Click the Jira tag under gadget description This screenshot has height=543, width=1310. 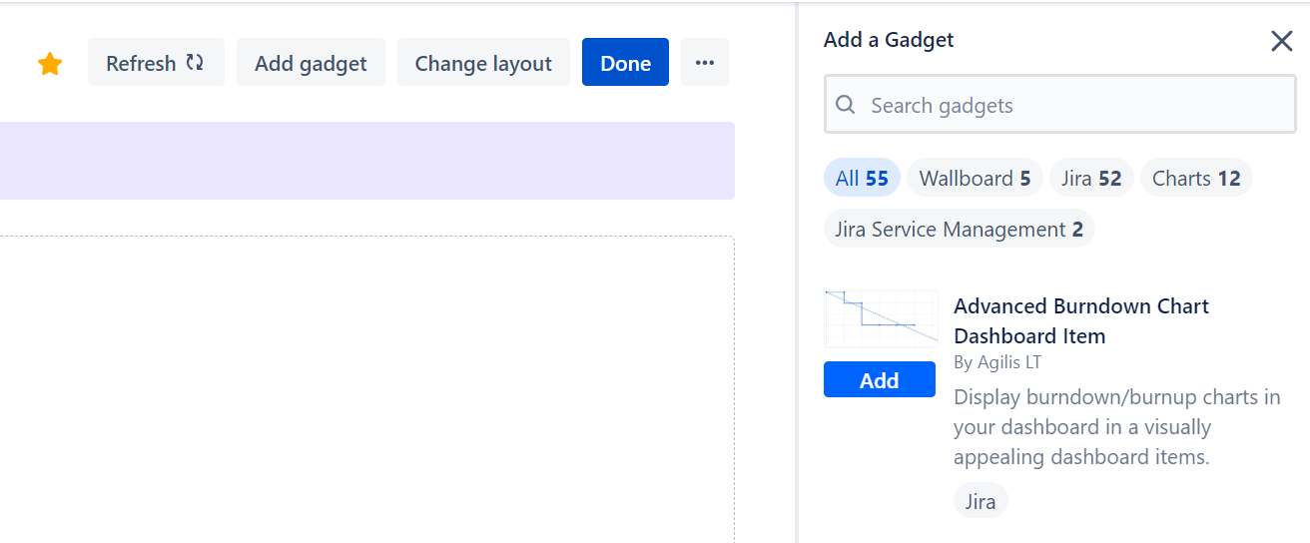coord(980,501)
